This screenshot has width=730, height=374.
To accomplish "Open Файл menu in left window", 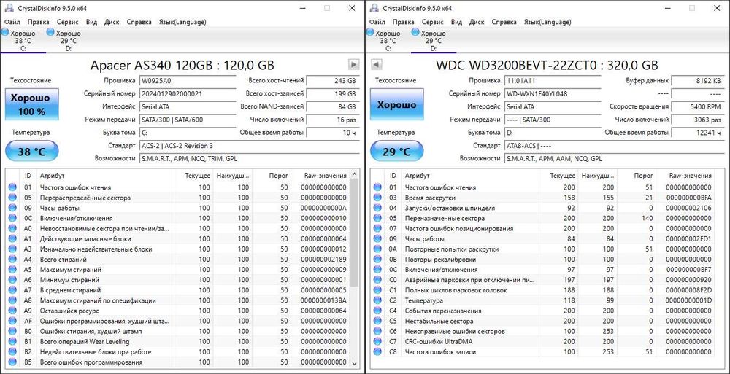I will pyautogui.click(x=12, y=22).
